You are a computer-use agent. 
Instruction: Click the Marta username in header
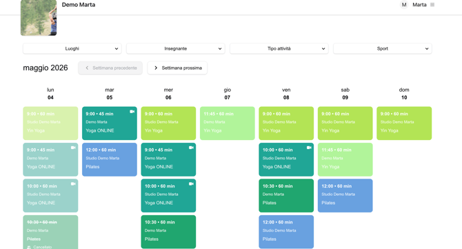coord(419,5)
